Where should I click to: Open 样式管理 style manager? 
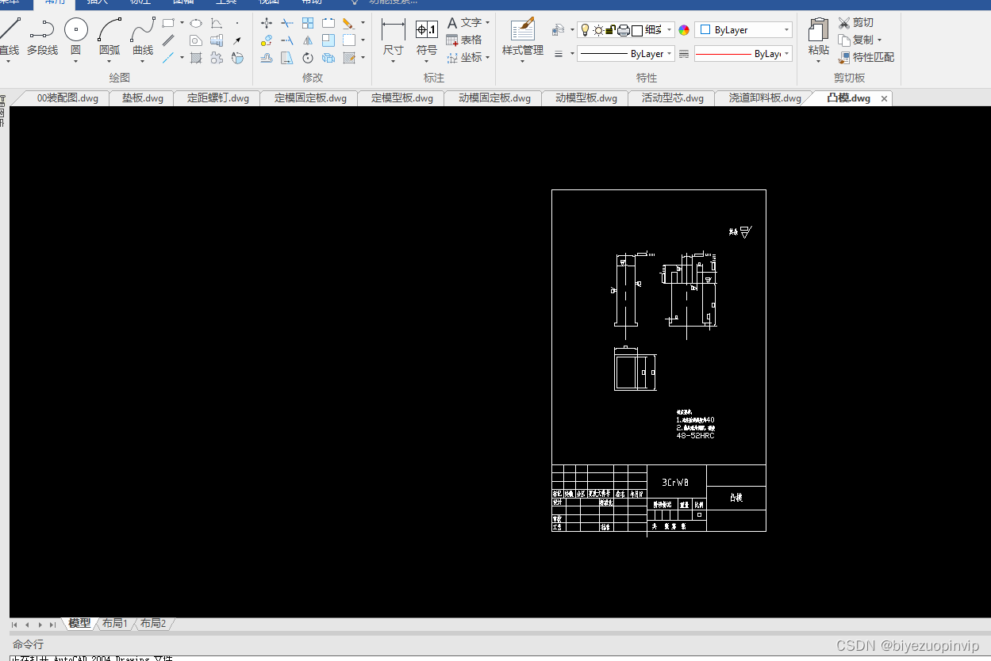(523, 37)
